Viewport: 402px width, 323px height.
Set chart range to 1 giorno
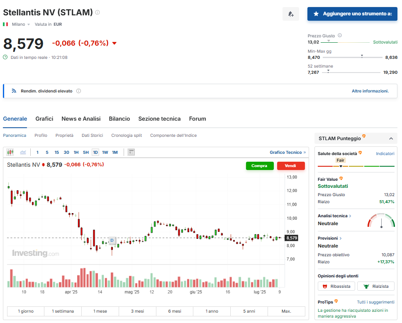[26, 311]
